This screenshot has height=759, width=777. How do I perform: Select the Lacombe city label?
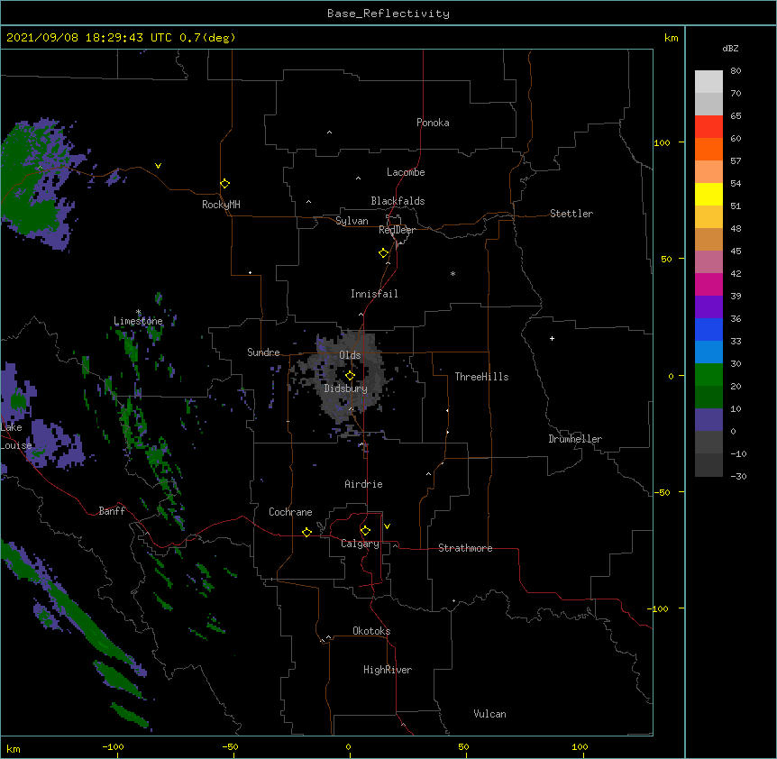(406, 172)
